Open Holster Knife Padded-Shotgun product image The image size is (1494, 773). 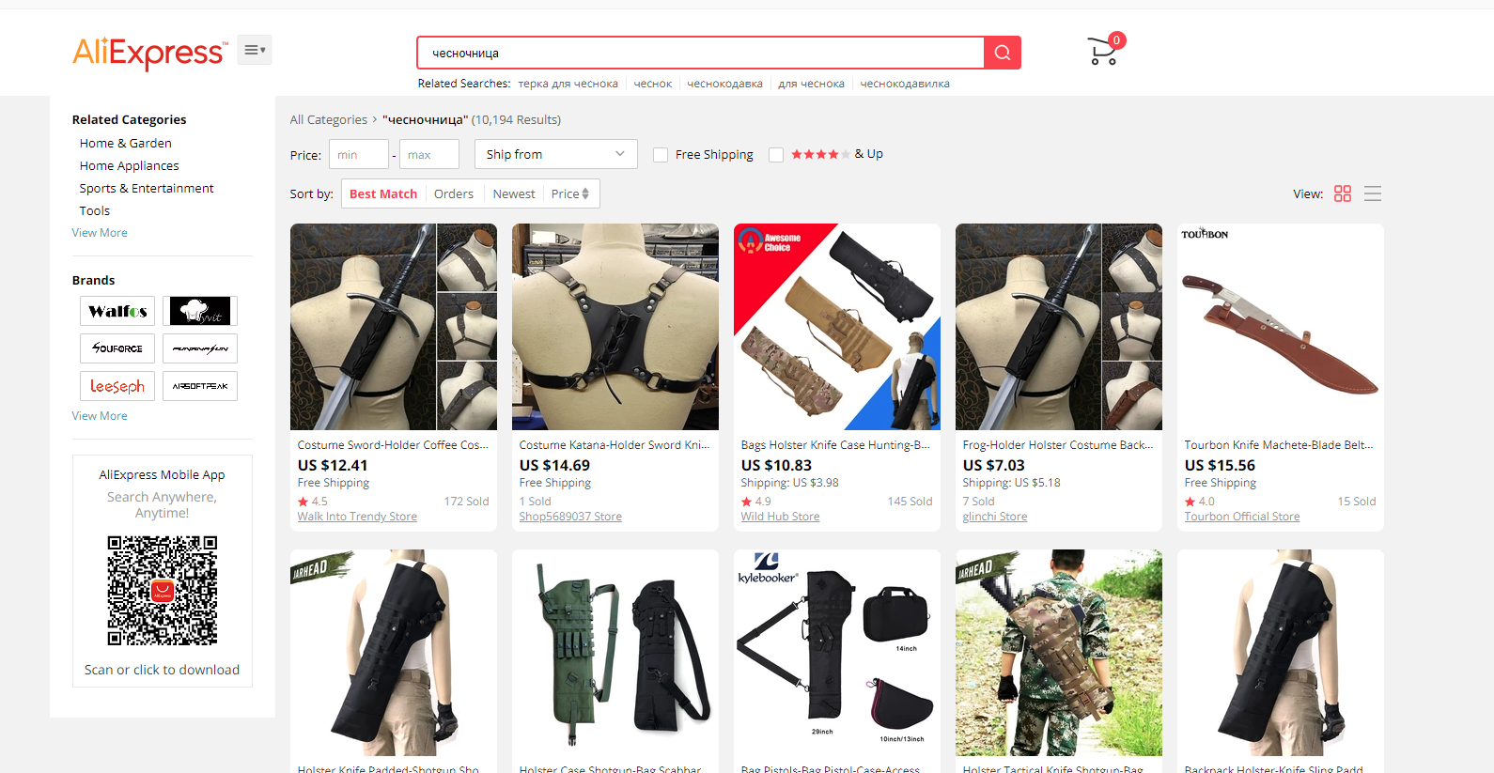[x=394, y=653]
